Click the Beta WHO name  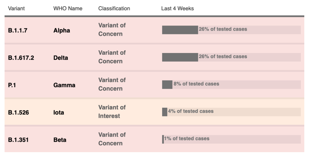pos(60,140)
